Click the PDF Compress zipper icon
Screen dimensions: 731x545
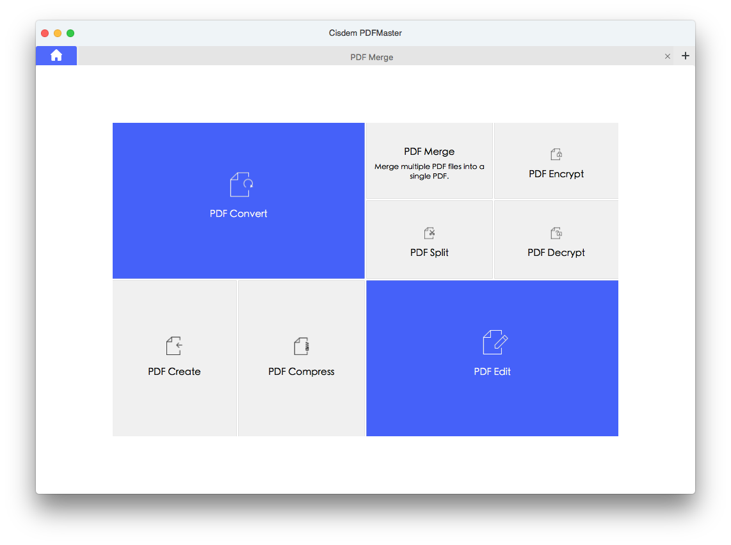tap(301, 345)
